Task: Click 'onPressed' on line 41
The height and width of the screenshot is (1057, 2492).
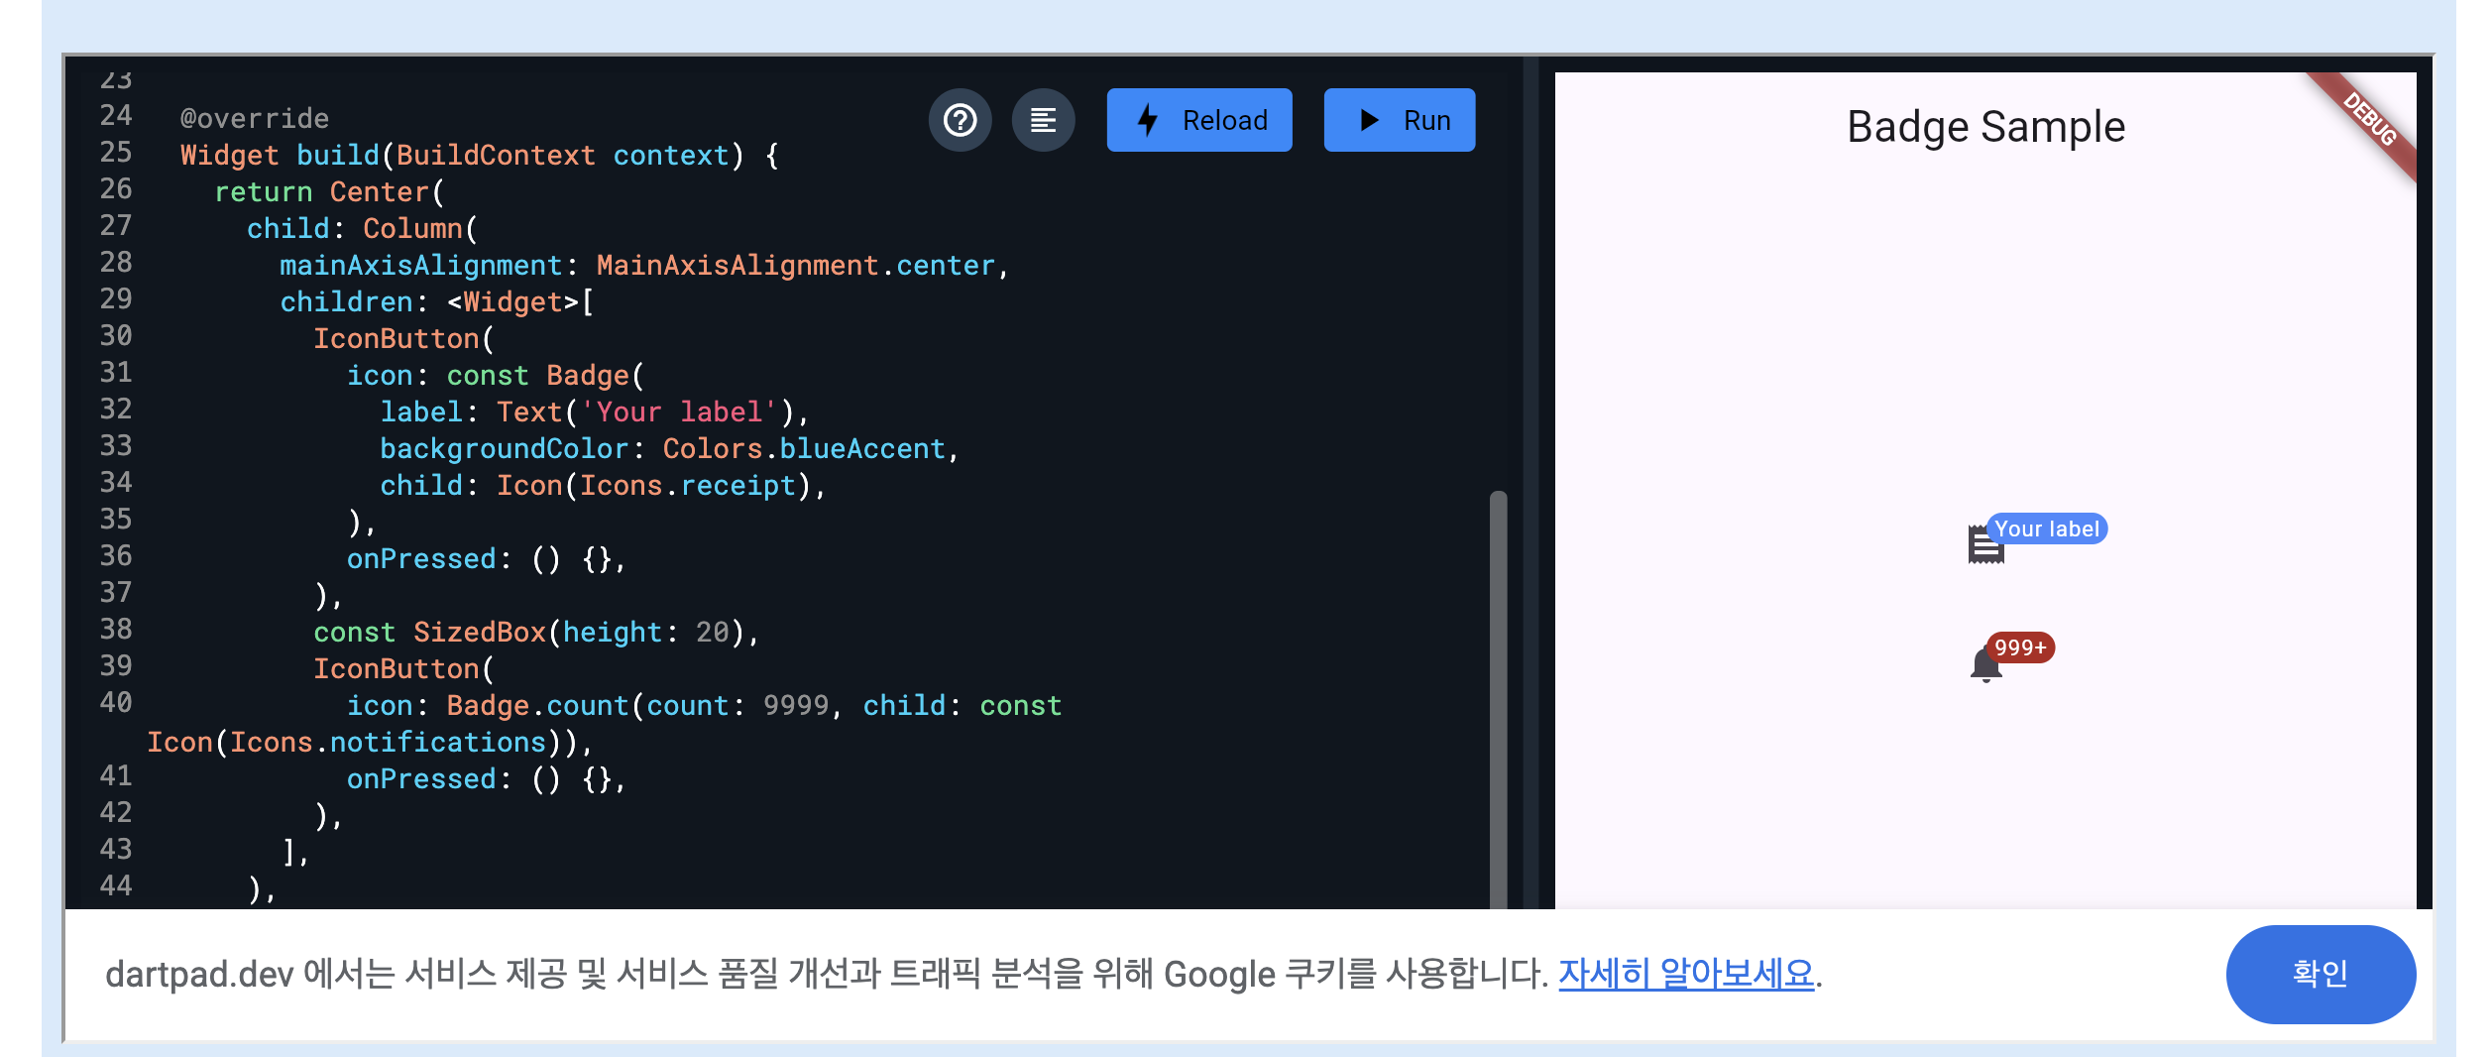Action: pos(421,779)
